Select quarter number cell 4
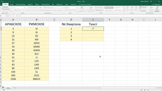The height and width of the screenshot is (91, 162). (71, 39)
